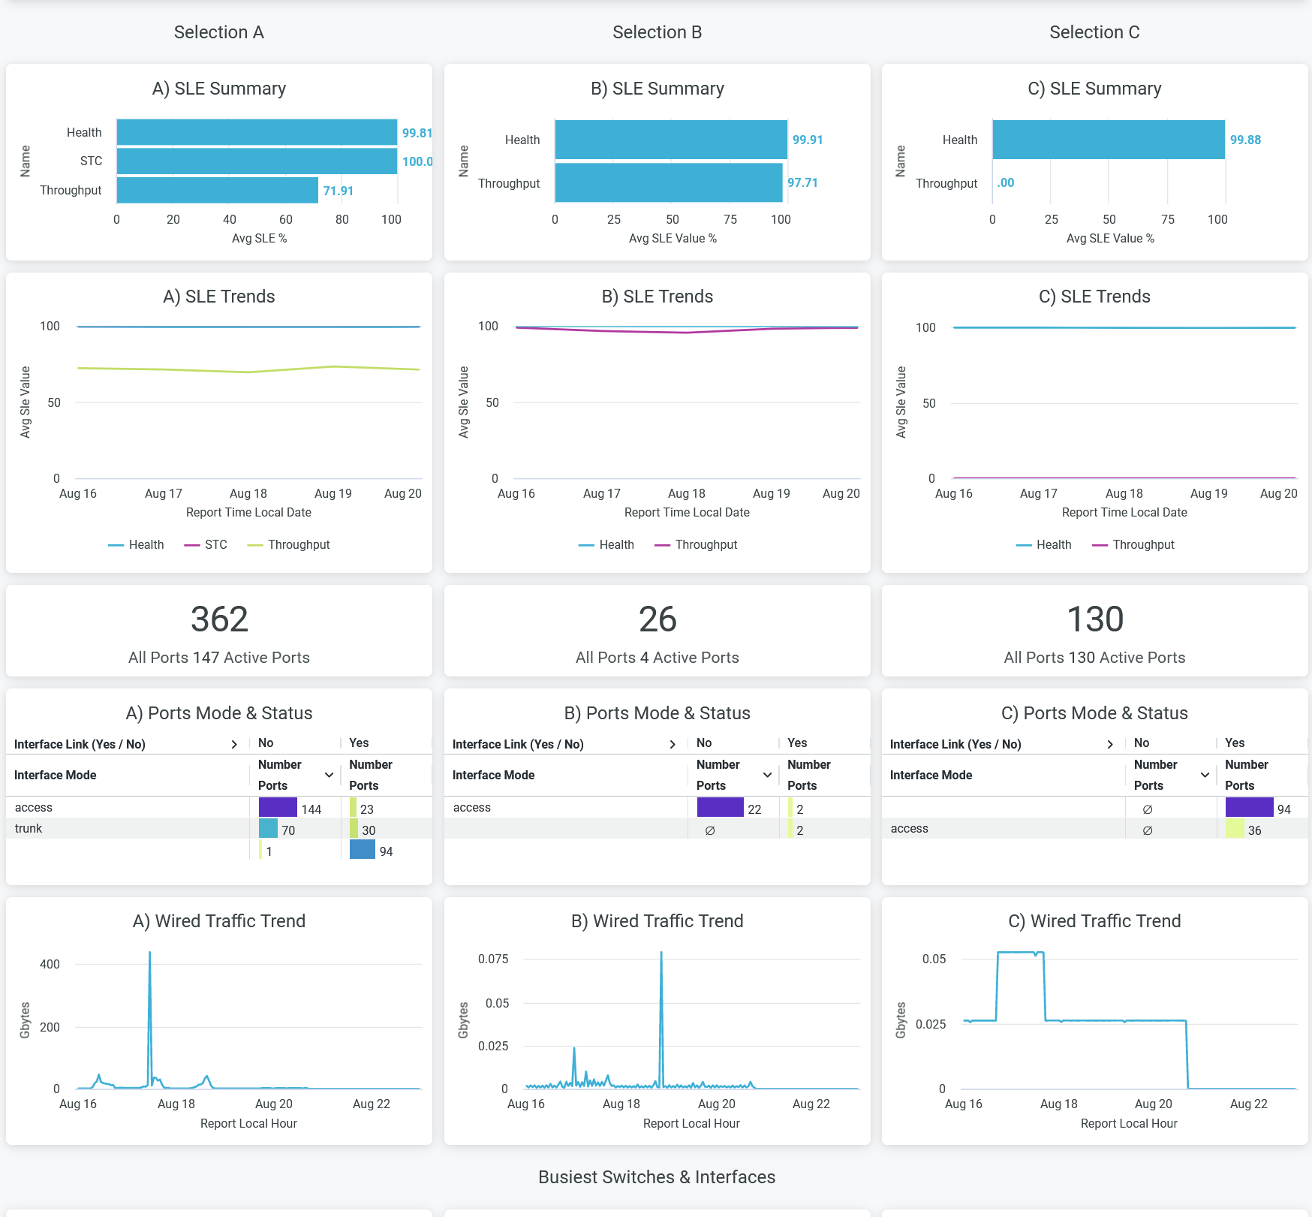
Task: Click Interface Mode header in B) Ports Mode
Action: click(494, 776)
